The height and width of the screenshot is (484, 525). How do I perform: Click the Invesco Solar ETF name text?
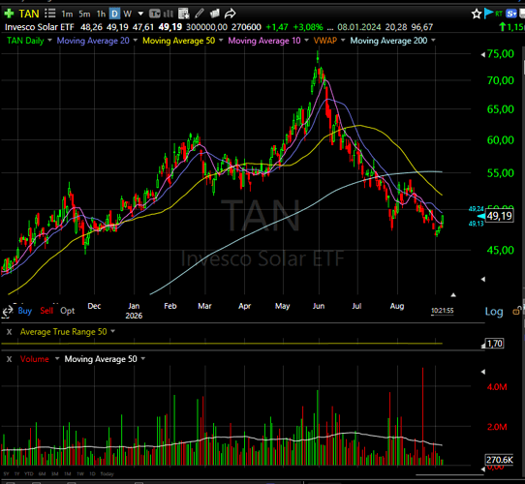pyautogui.click(x=40, y=27)
